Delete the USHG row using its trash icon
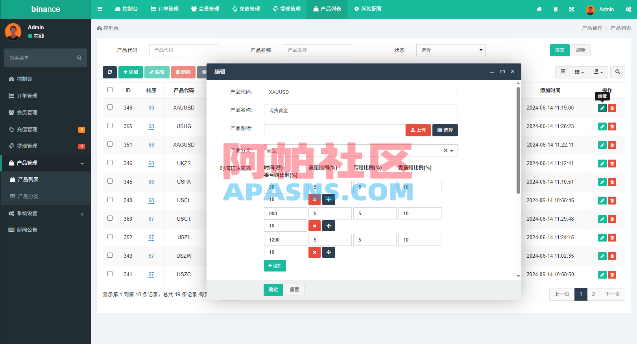This screenshot has height=344, width=637. click(612, 126)
